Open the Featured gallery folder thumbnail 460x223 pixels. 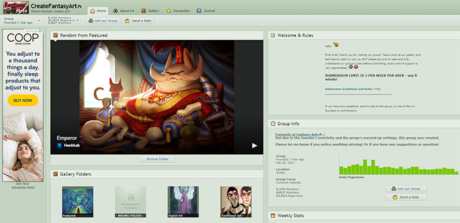(x=77, y=202)
